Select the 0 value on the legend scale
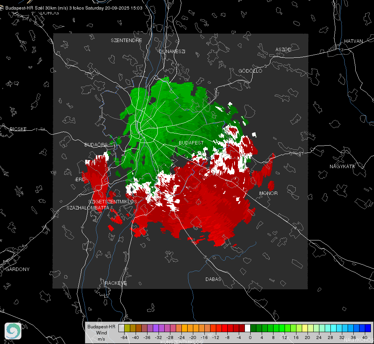 (x=250, y=338)
